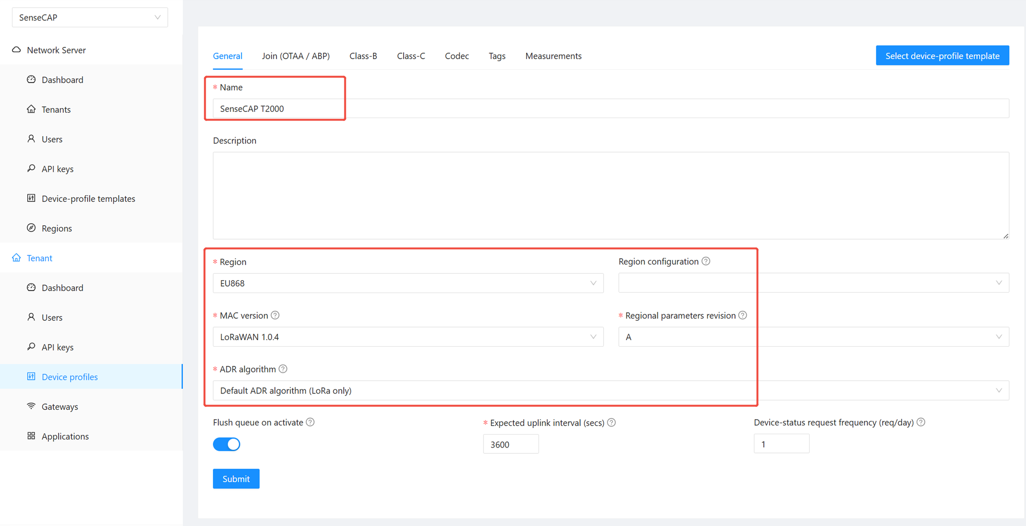Image resolution: width=1026 pixels, height=526 pixels.
Task: Expand the MAC version LoRaWAN 1.0.4 dropdown
Action: tap(408, 337)
